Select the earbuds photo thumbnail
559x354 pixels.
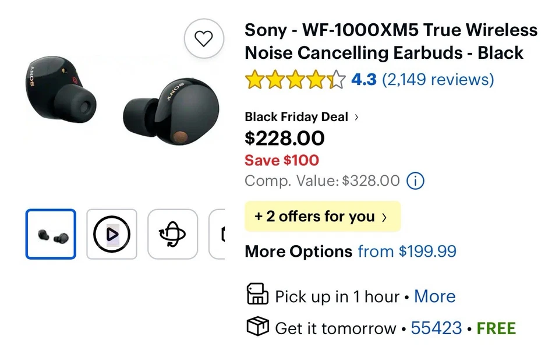51,233
